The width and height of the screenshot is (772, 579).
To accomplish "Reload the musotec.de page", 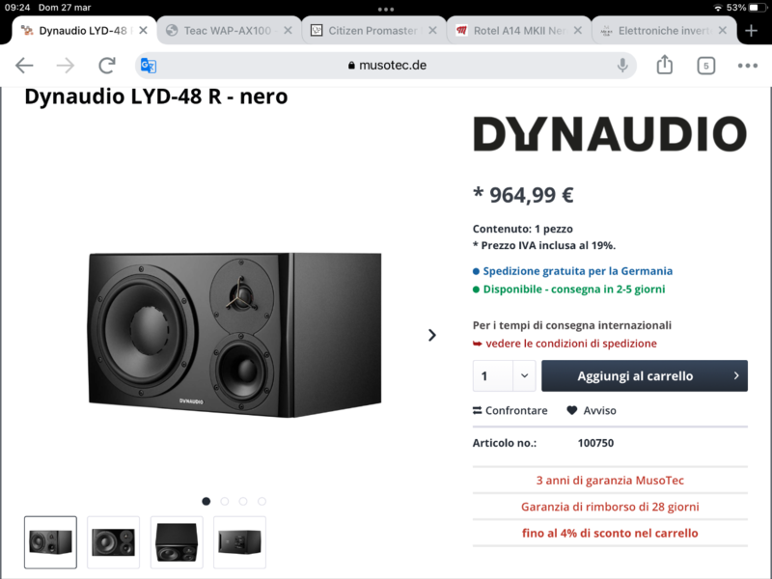I will point(107,65).
